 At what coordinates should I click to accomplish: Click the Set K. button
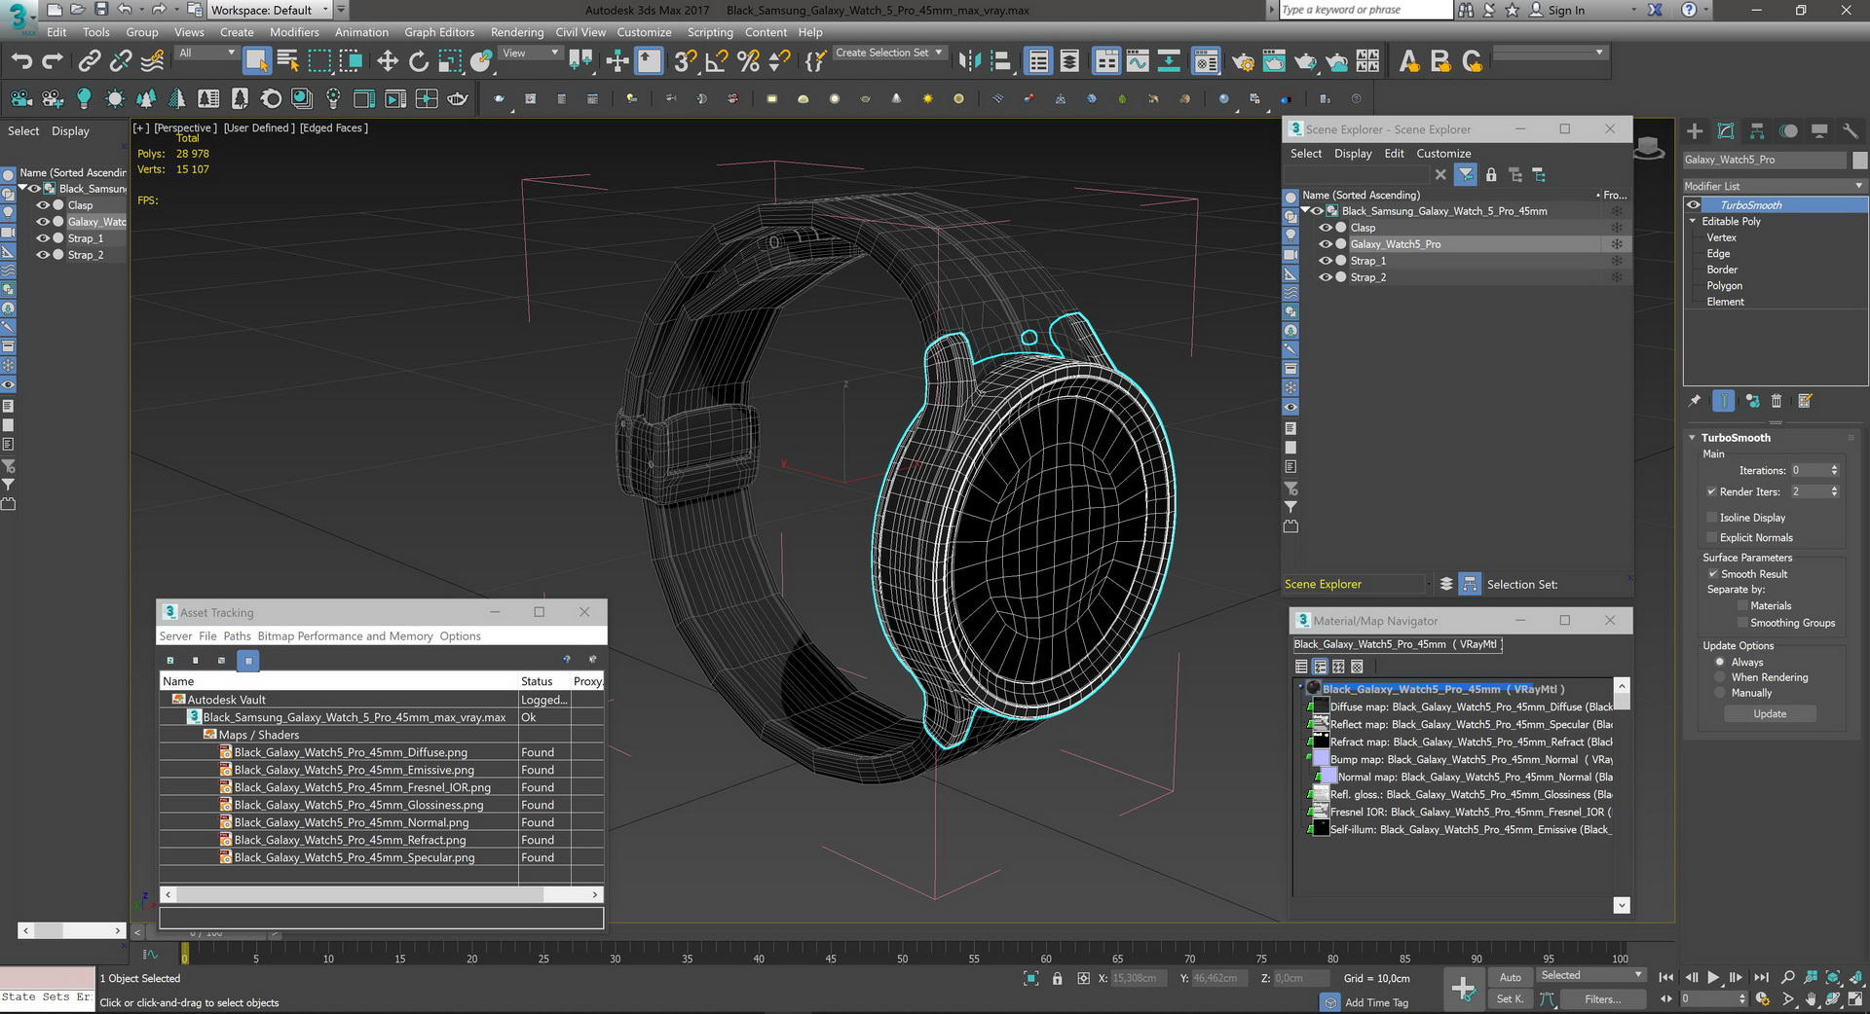coord(1510,998)
